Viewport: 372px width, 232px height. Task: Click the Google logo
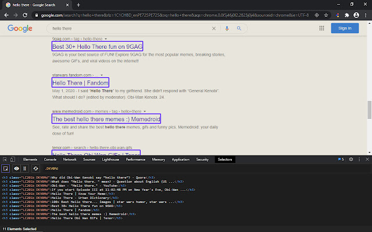click(x=20, y=28)
